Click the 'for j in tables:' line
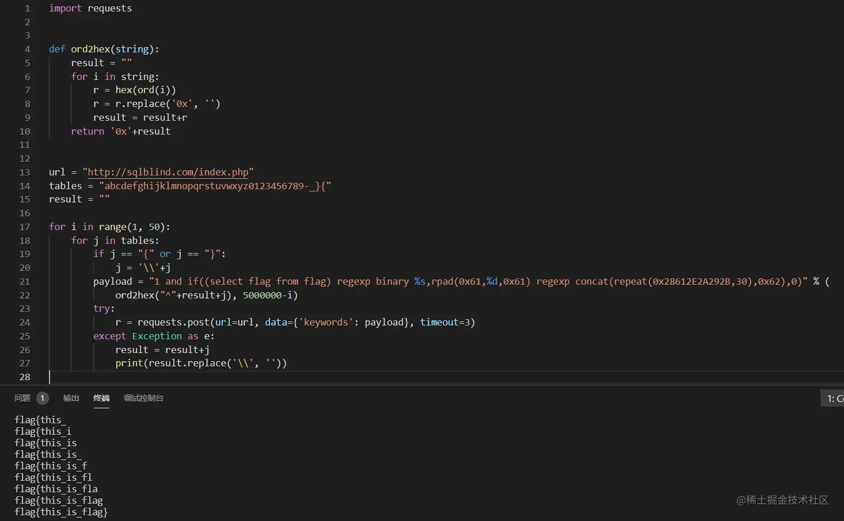The image size is (844, 521). point(115,240)
